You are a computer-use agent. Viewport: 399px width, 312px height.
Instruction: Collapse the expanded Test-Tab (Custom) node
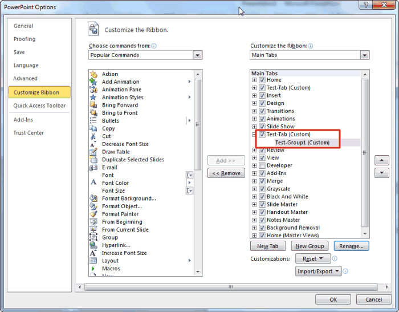254,135
